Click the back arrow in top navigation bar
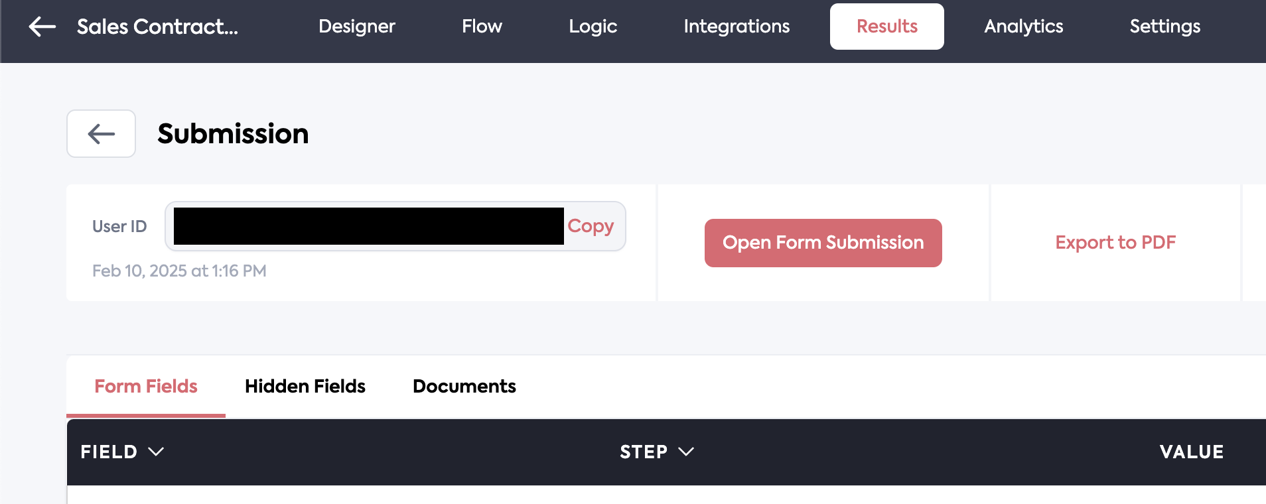Viewport: 1266px width, 504px height. click(42, 27)
